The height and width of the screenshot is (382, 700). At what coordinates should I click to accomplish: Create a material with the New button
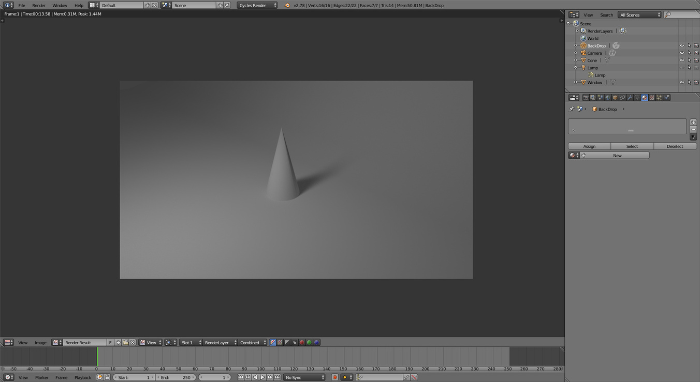(617, 155)
